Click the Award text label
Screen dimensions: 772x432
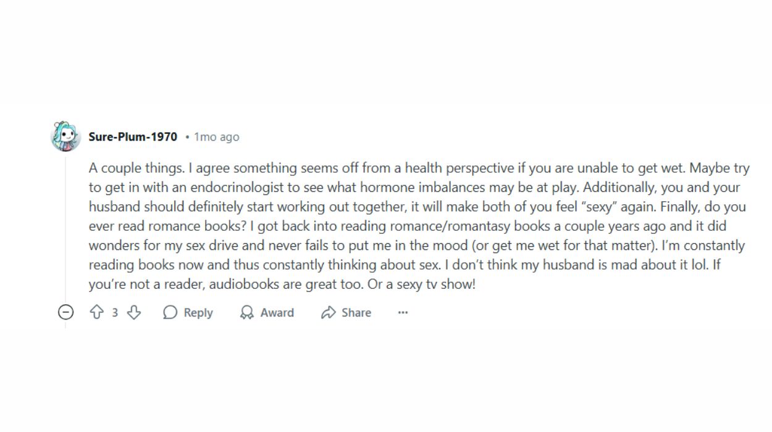click(277, 312)
